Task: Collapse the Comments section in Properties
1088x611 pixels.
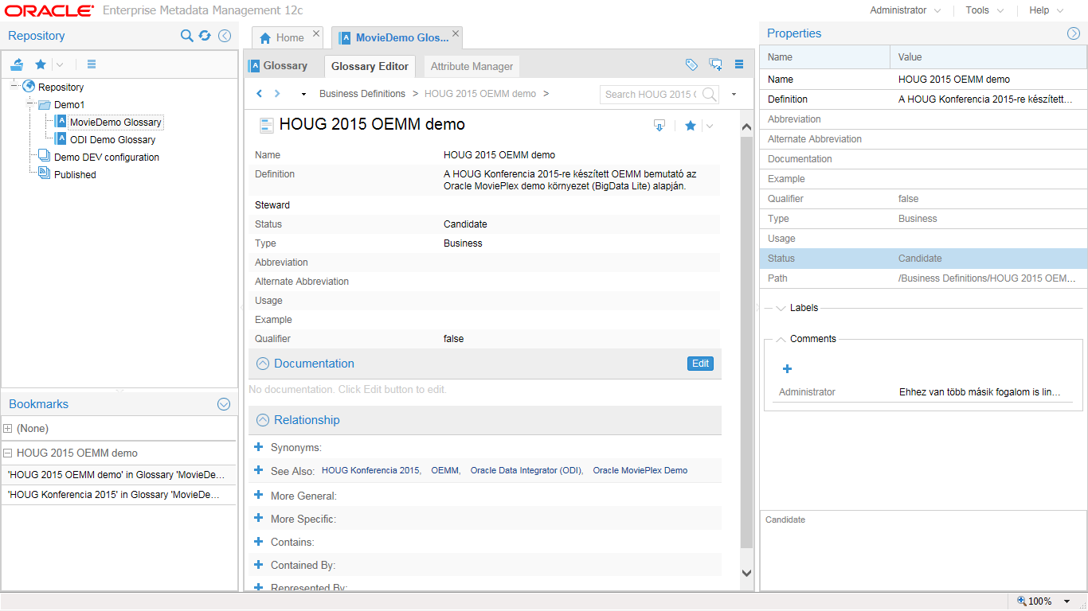Action: click(x=781, y=339)
